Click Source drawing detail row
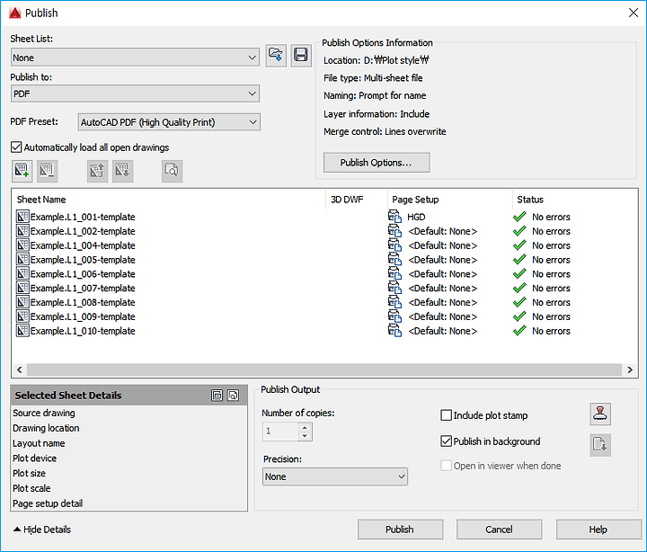The width and height of the screenshot is (647, 552). (129, 413)
